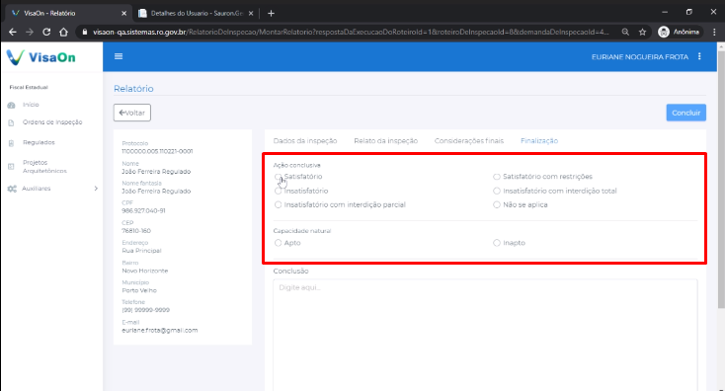
Task: Go forward in browser history
Action: click(30, 32)
